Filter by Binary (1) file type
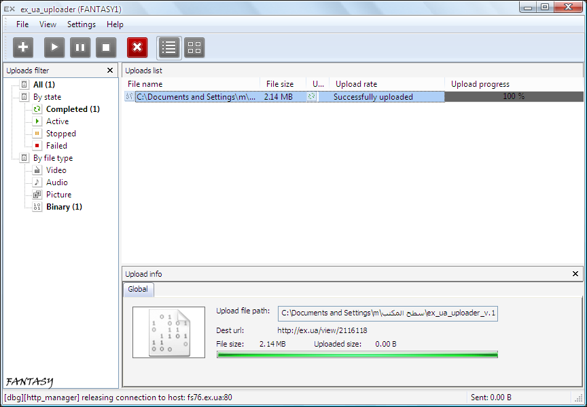The height and width of the screenshot is (407, 587). click(x=64, y=207)
